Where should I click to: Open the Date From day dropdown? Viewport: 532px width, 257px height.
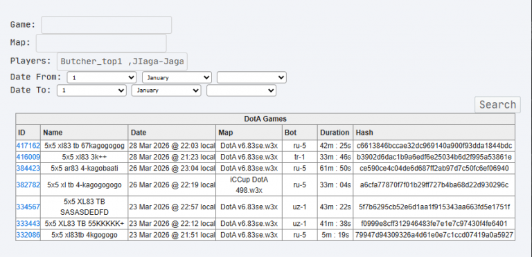coord(102,77)
